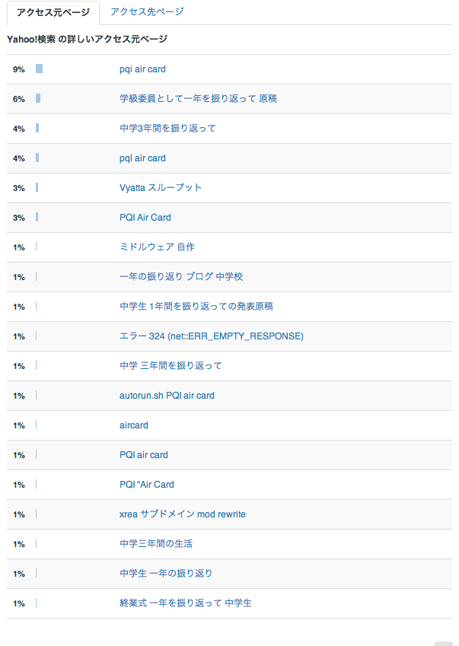Open xrea サブドメイン mod rewrite link
Viewport: 459px width, 646px height.
183,514
